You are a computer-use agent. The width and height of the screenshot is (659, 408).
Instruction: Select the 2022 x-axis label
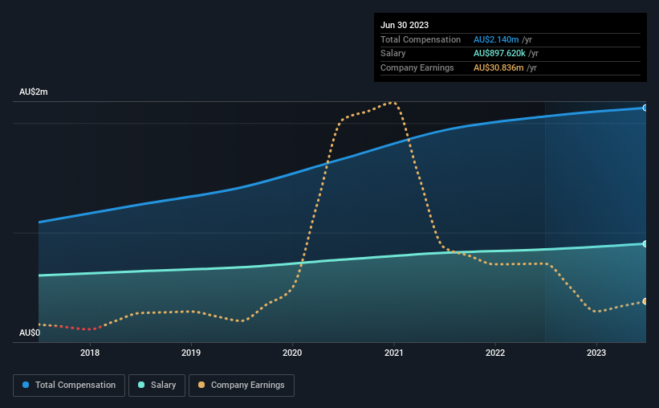495,353
